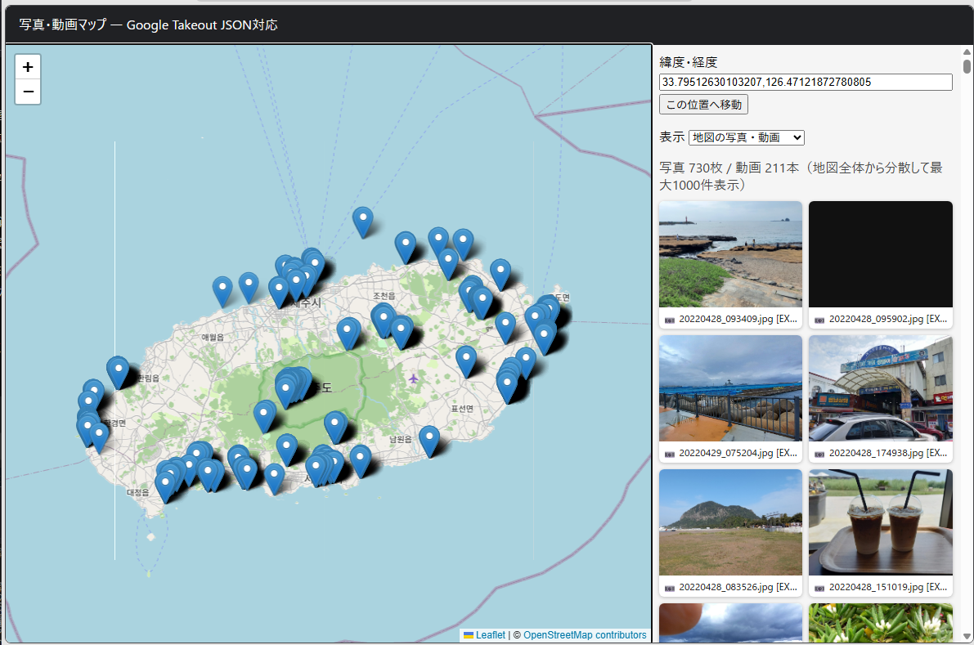Select the marker nearest the 남원읍 label
The image size is (974, 645).
point(429,441)
